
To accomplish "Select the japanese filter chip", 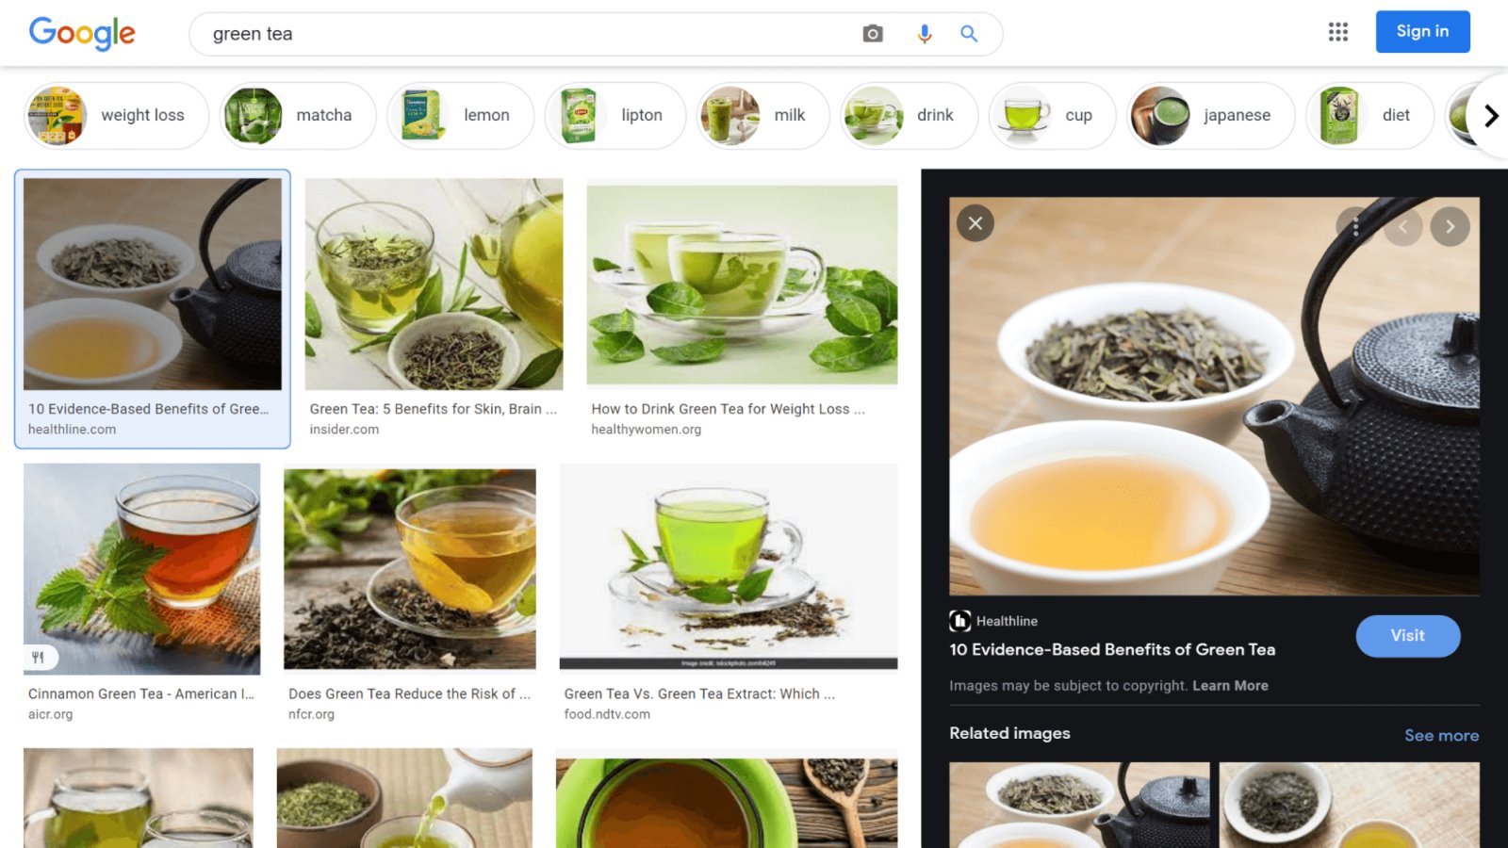I will (x=1210, y=115).
